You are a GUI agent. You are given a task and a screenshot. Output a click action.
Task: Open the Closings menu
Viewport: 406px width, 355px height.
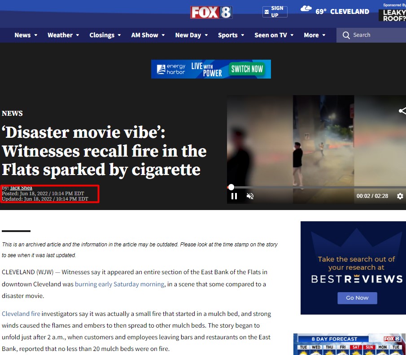(x=105, y=35)
